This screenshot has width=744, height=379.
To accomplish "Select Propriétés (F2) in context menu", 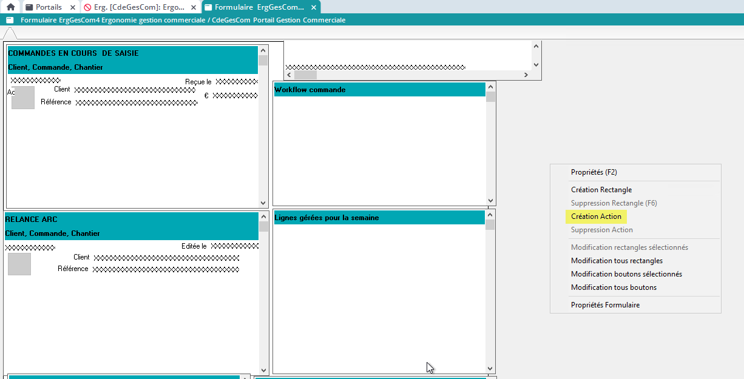I will [594, 172].
